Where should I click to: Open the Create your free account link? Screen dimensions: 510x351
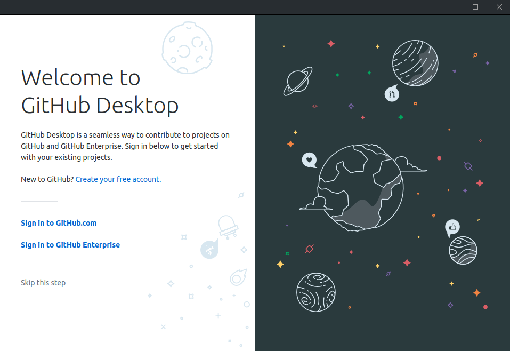click(118, 179)
